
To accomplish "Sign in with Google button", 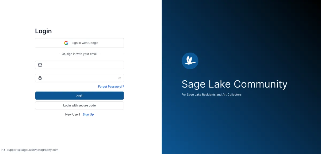I will (79, 43).
